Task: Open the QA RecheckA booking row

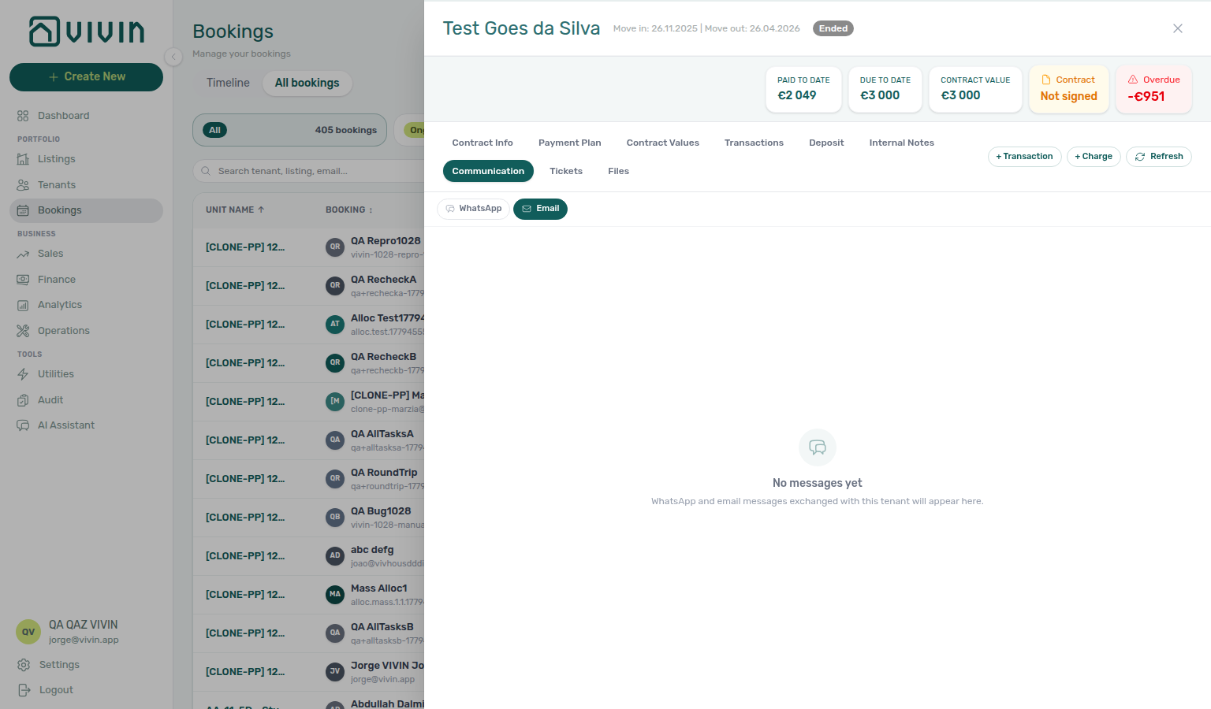Action: [x=308, y=286]
